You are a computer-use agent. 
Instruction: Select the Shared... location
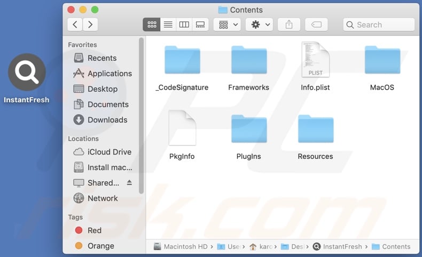[x=96, y=183]
